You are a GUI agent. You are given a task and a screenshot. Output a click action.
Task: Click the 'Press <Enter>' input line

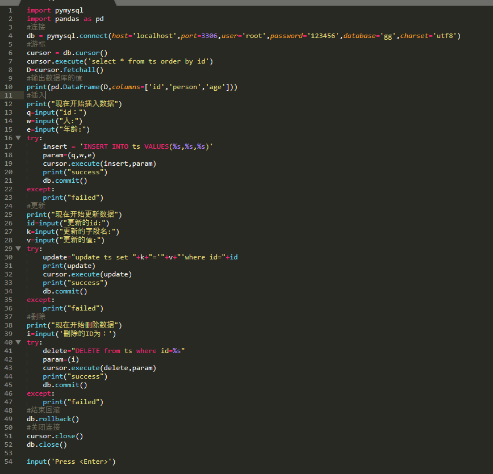pos(71,462)
